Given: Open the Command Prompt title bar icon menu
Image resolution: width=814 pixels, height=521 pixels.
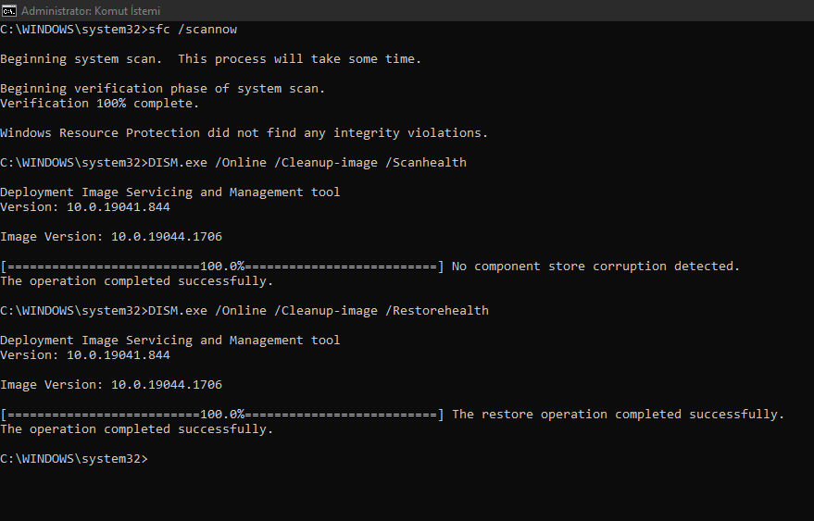Looking at the screenshot, I should 8,10.
